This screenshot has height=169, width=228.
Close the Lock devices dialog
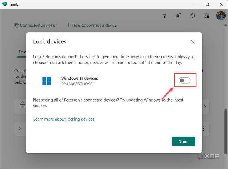193,42
